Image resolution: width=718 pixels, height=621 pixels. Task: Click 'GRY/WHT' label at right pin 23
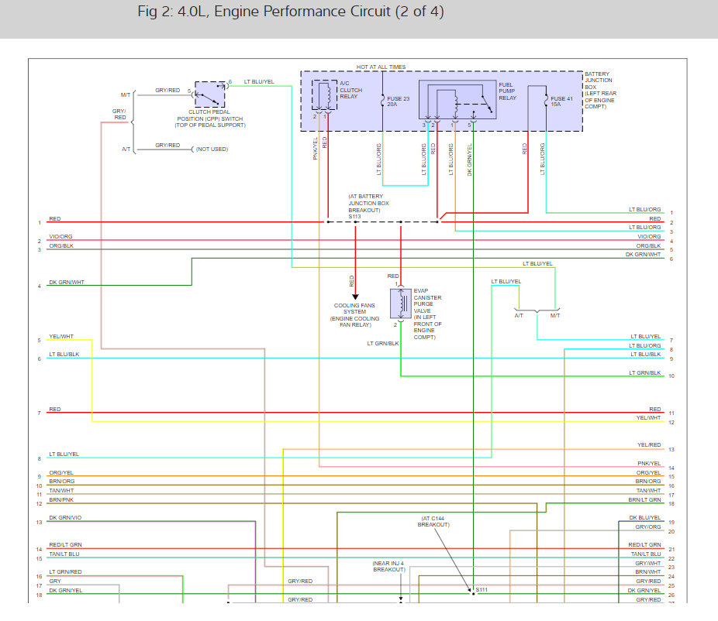pos(648,564)
